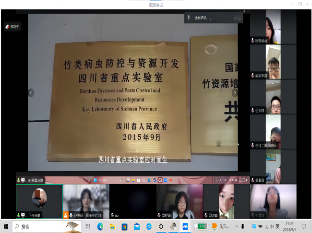Click screen-share icon next to 正在共享 label
This screenshot has width=312, height=233.
[23, 215]
